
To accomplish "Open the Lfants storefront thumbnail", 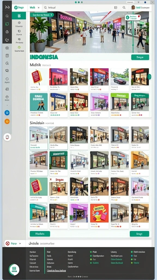I will pyautogui.click(x=79, y=102).
